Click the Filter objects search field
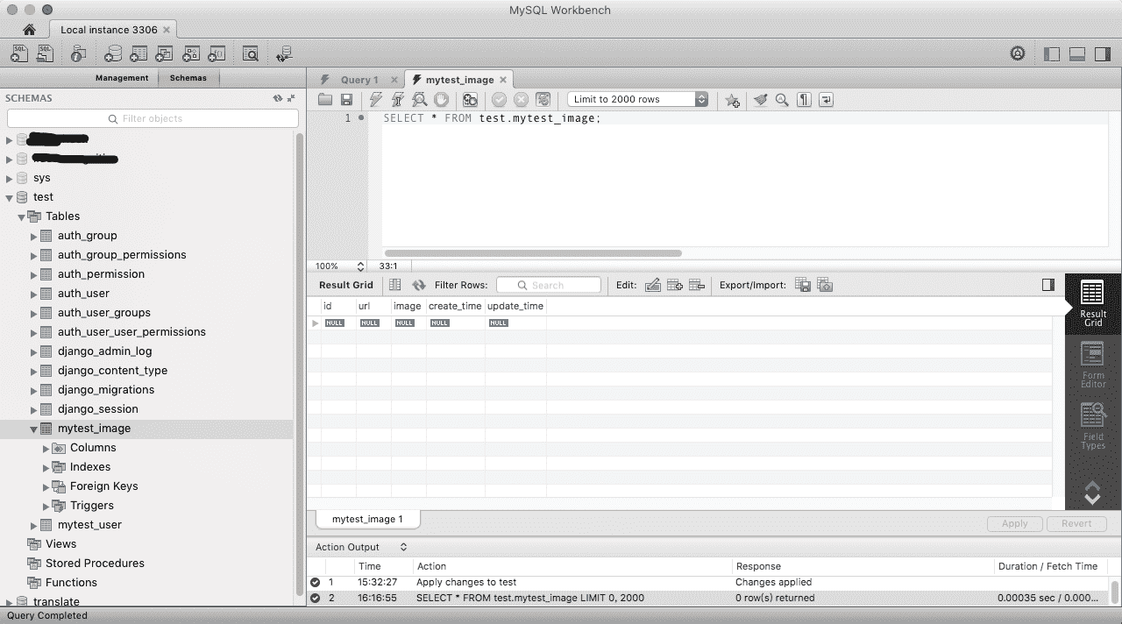Screen dimensions: 1122x624 [153, 118]
